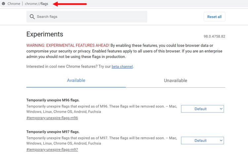
Task: Open the Default dropdown for unexpire M97 flags
Action: 202,140
